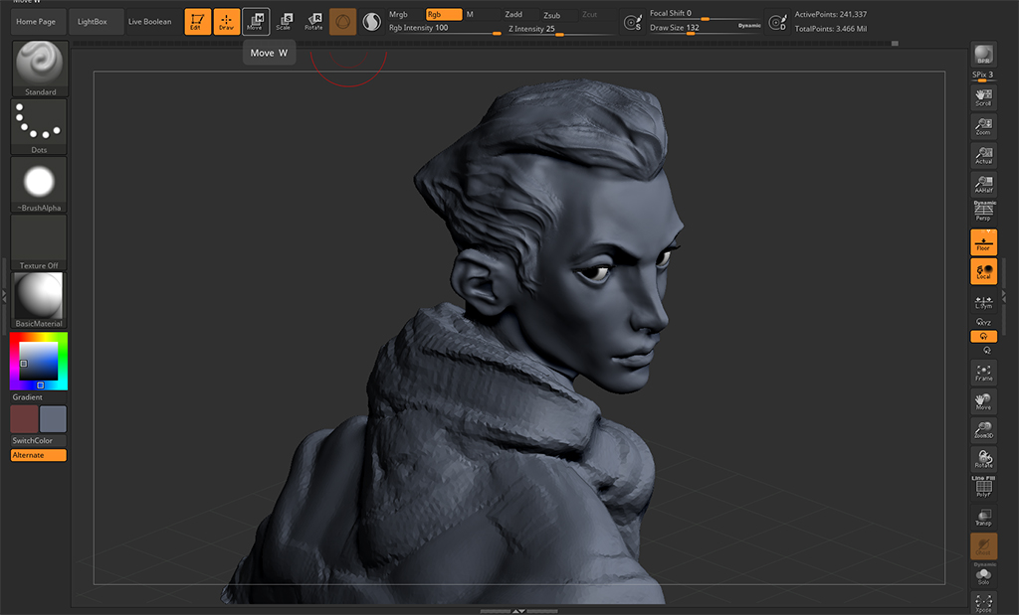Switch to the Move transform tool
This screenshot has width=1019, height=615.
(x=256, y=22)
